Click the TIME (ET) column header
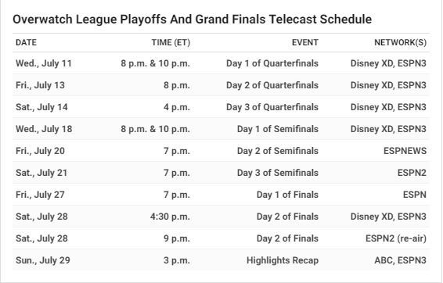 tap(171, 42)
